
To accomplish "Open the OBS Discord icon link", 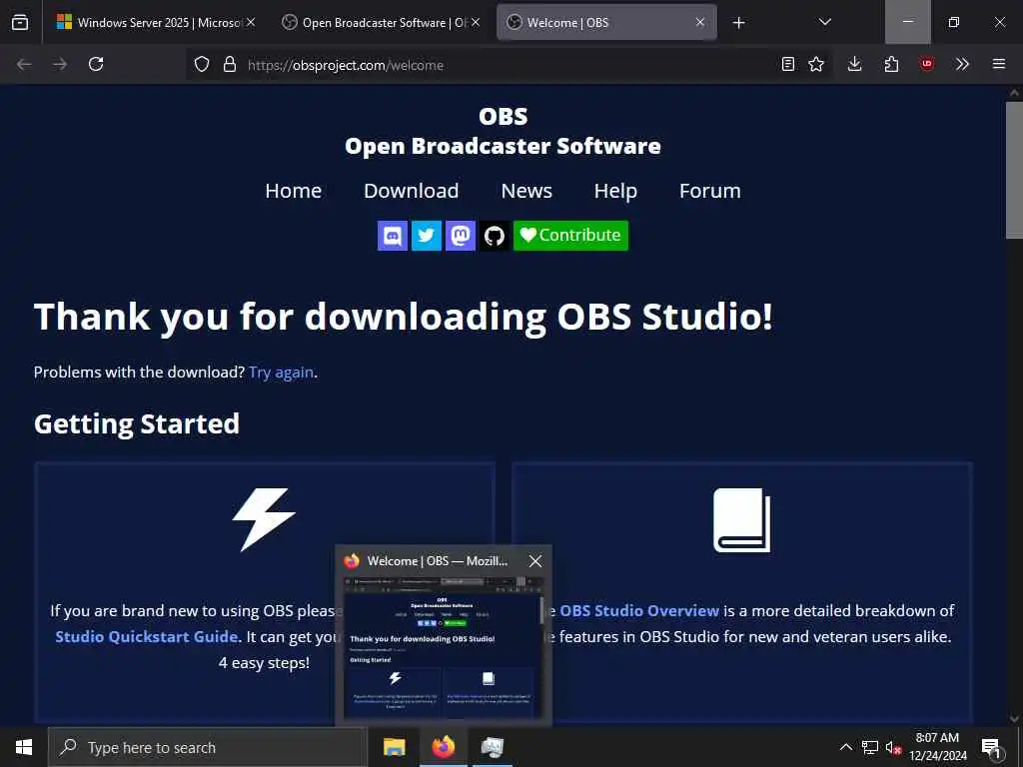I will [392, 236].
